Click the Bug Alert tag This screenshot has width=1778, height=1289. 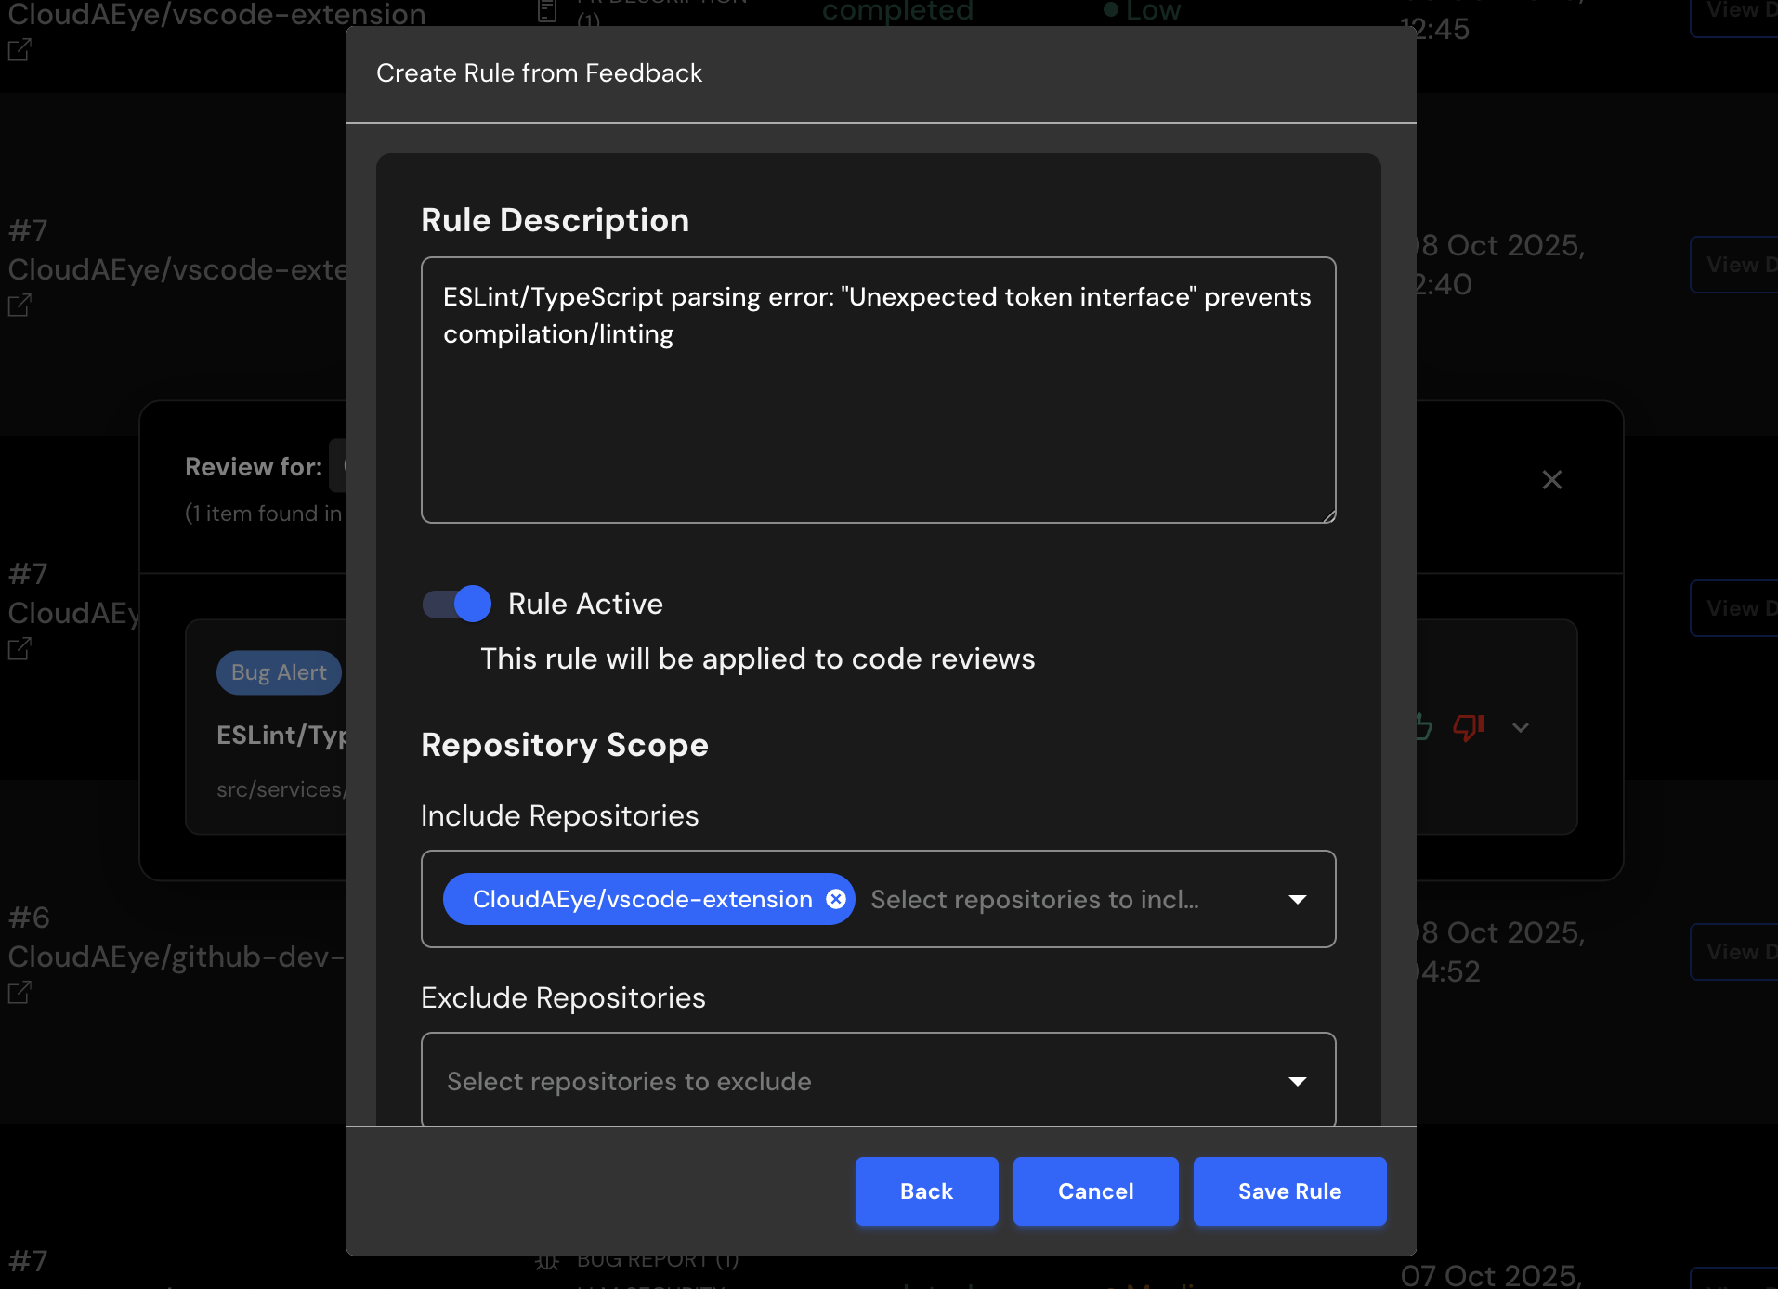click(x=279, y=672)
